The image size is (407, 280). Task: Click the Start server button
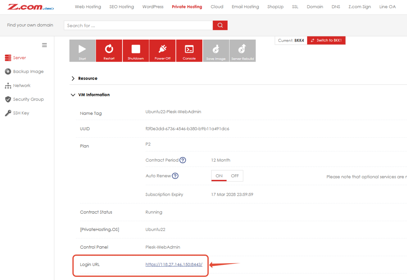(82, 51)
